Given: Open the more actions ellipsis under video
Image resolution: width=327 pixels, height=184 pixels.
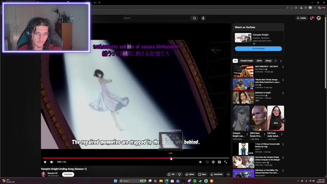Looking at the screenshot, I should 228,174.
